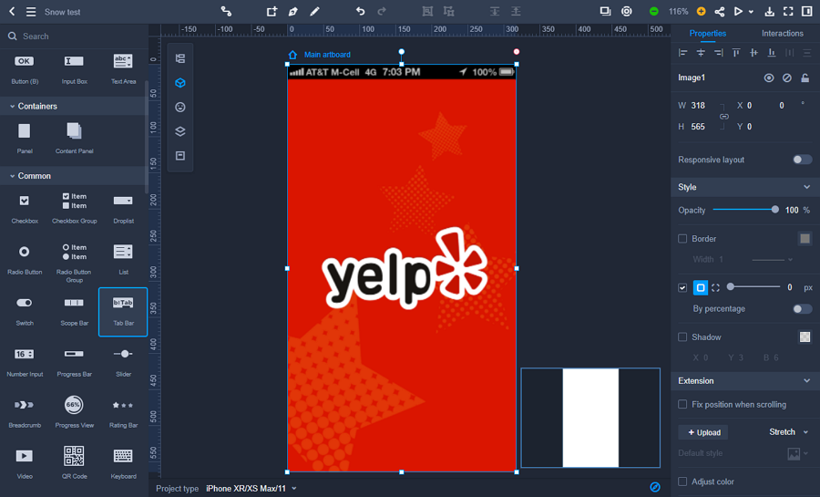Redo the last action
Viewport: 820px width, 497px height.
tap(382, 11)
